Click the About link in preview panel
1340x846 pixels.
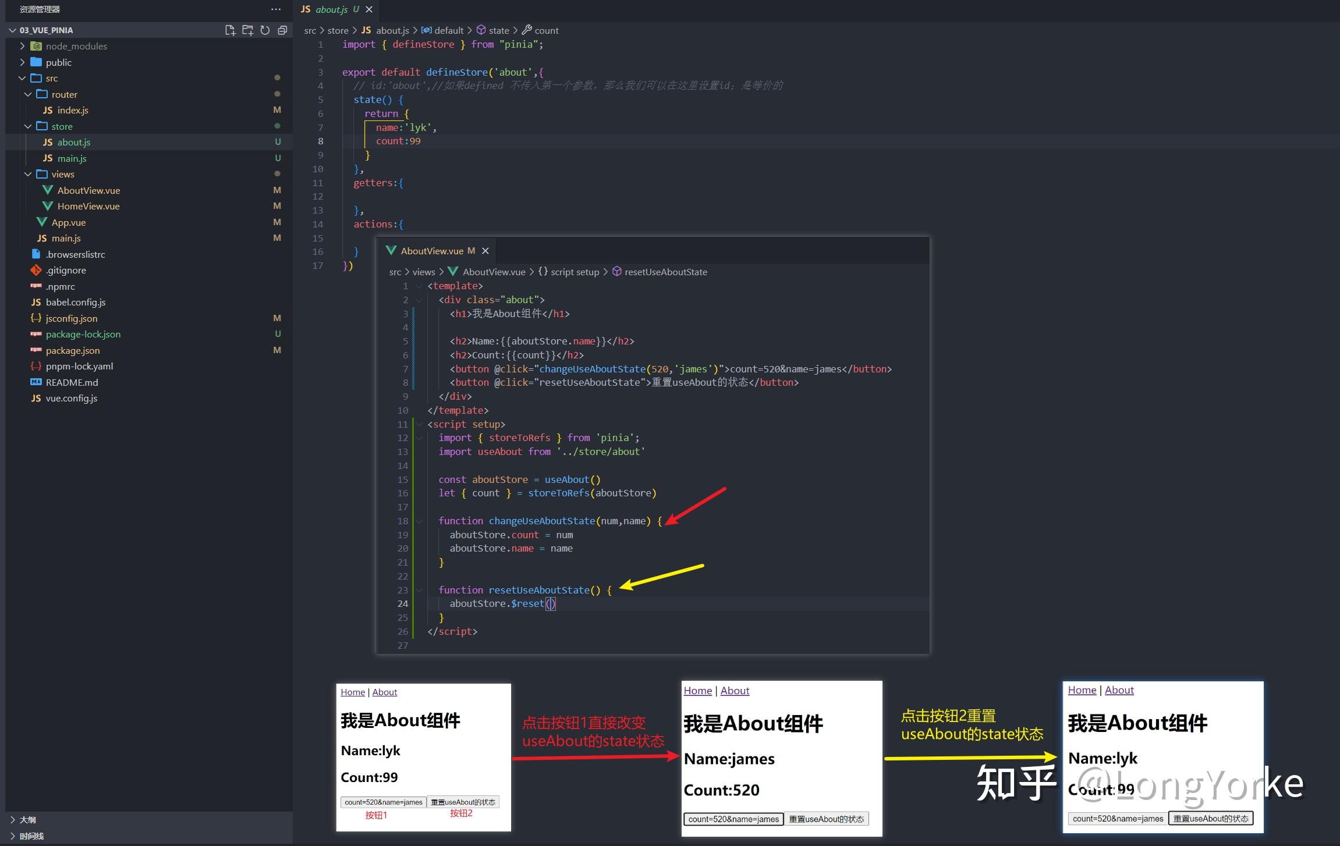pos(384,692)
